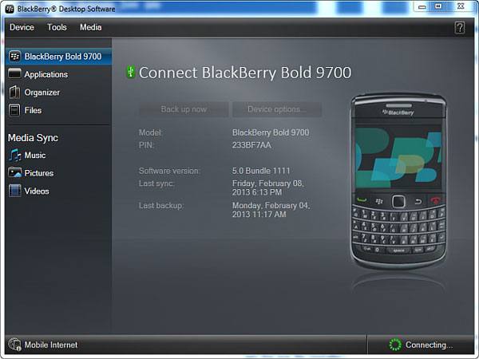Click the BlackBerry Bold phone image
Screen dimensions: 479x359
tap(398, 182)
